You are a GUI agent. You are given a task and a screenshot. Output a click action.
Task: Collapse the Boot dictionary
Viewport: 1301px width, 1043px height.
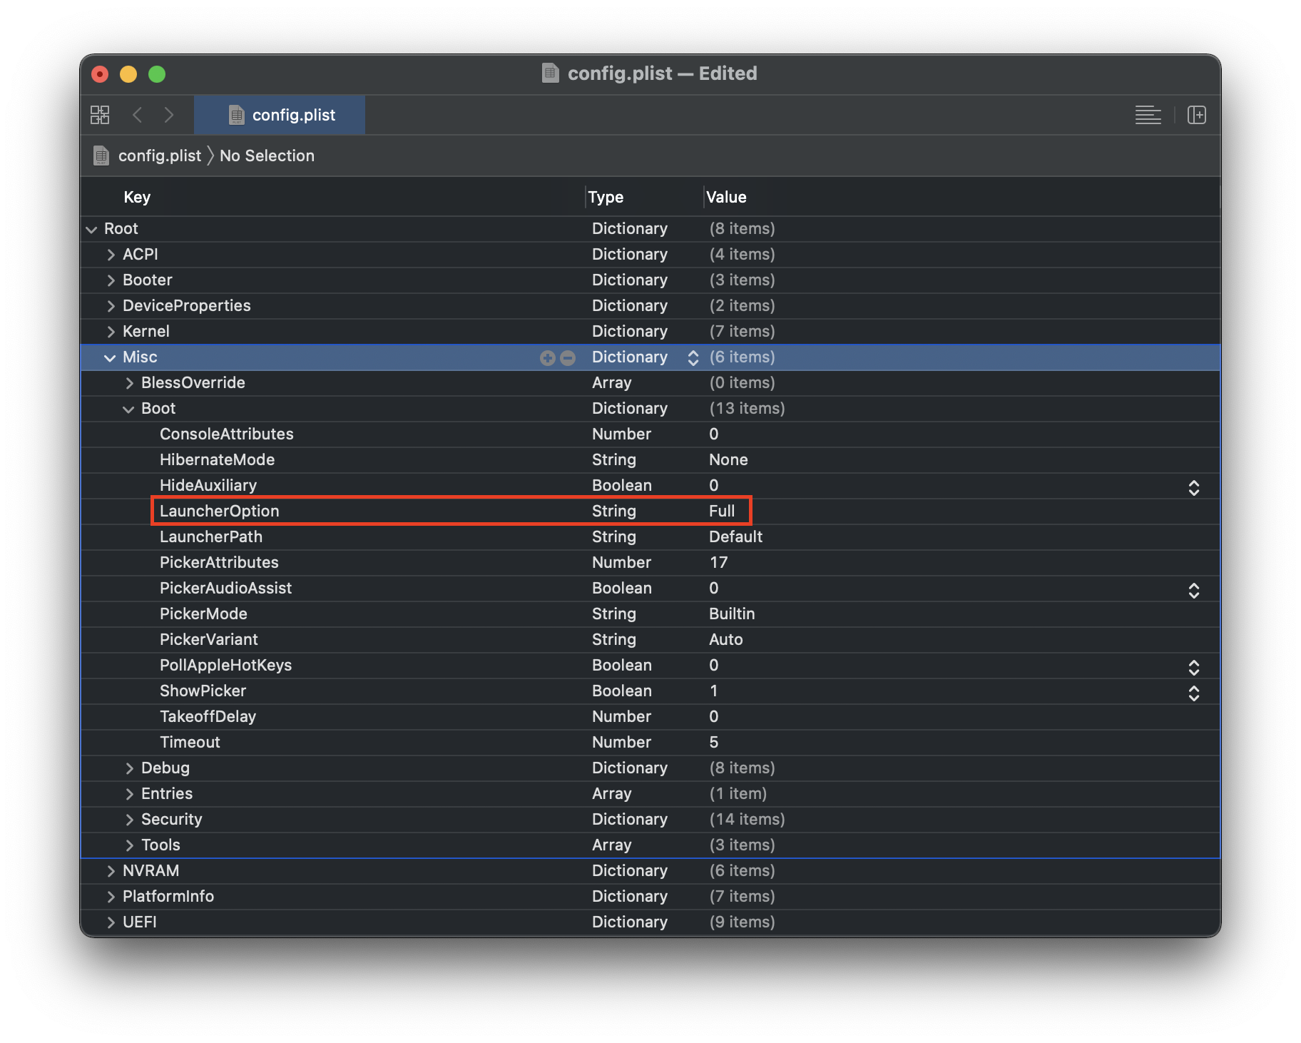(128, 409)
